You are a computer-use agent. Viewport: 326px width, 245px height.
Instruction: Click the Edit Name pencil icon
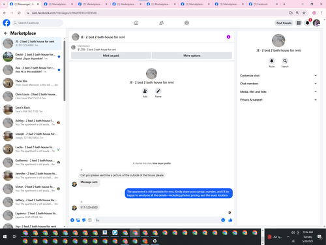tap(158, 91)
